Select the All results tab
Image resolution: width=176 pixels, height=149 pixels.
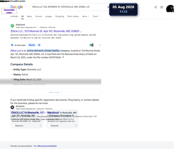23,16
